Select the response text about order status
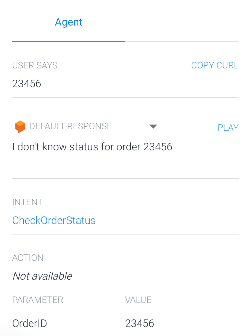The width and height of the screenshot is (250, 336). (x=92, y=147)
